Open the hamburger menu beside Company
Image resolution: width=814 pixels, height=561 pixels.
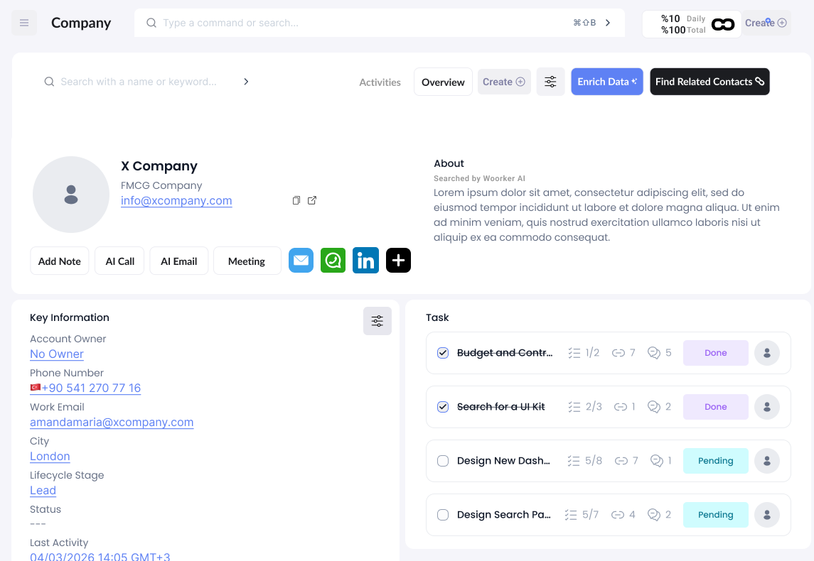24,23
